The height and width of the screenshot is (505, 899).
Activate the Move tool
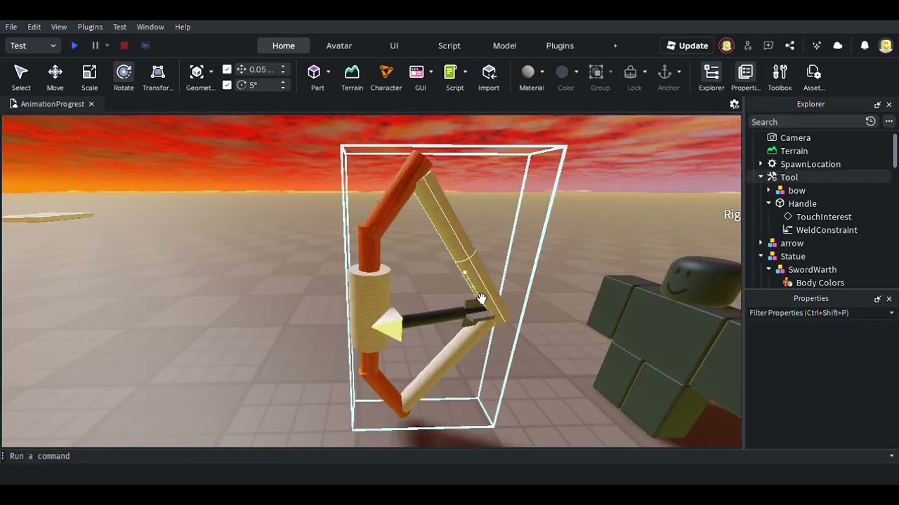coord(55,77)
